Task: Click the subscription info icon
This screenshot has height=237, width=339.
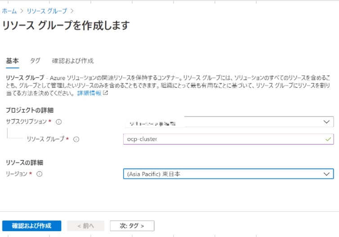Action: point(59,122)
